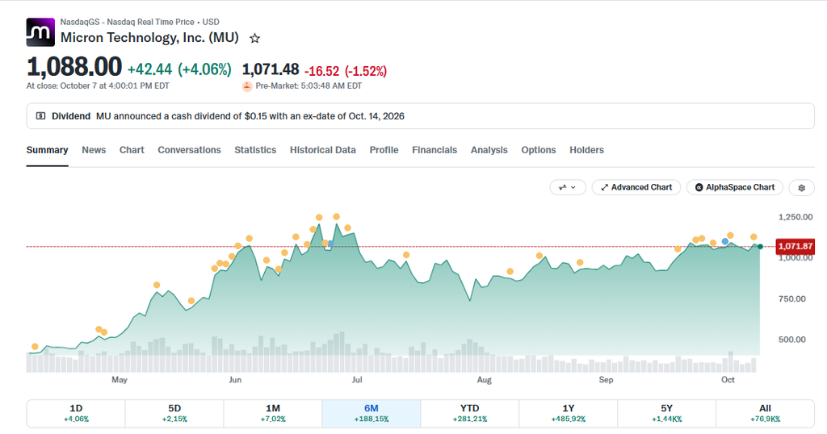Viewport: 827px width, 434px height.
Task: View the Profile tab
Action: click(x=384, y=150)
